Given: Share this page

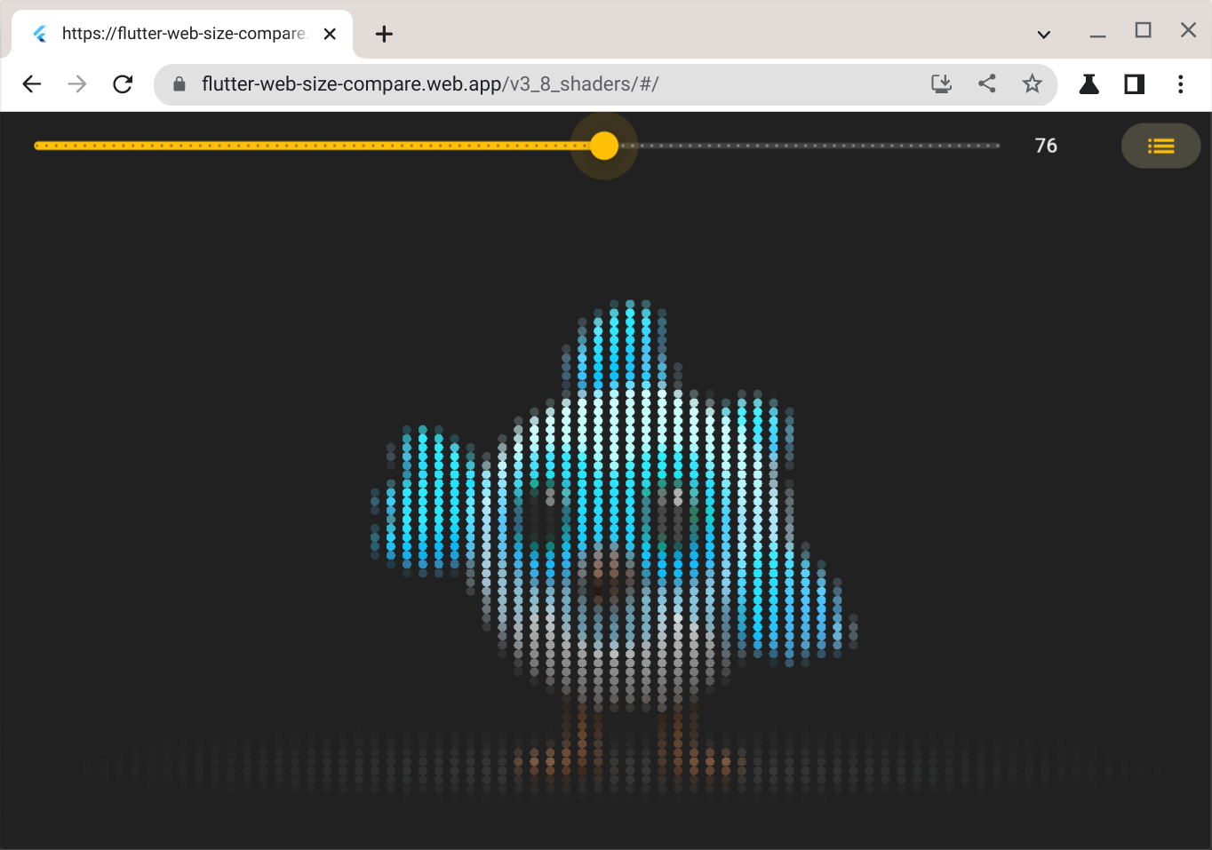Looking at the screenshot, I should (x=986, y=83).
